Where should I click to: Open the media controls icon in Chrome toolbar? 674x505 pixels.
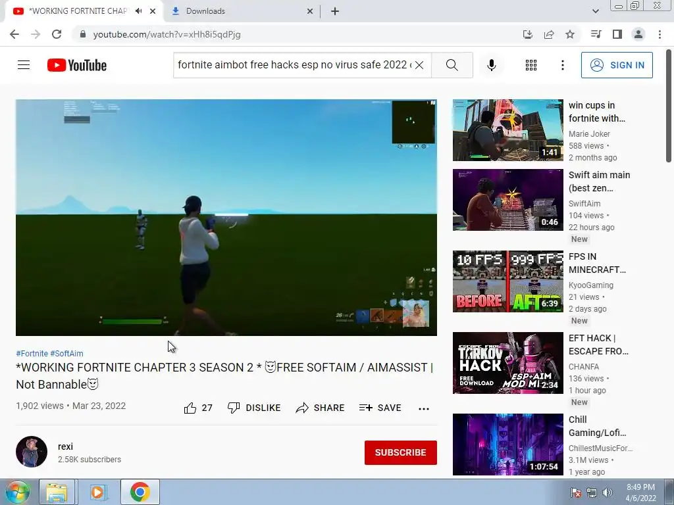click(x=596, y=34)
